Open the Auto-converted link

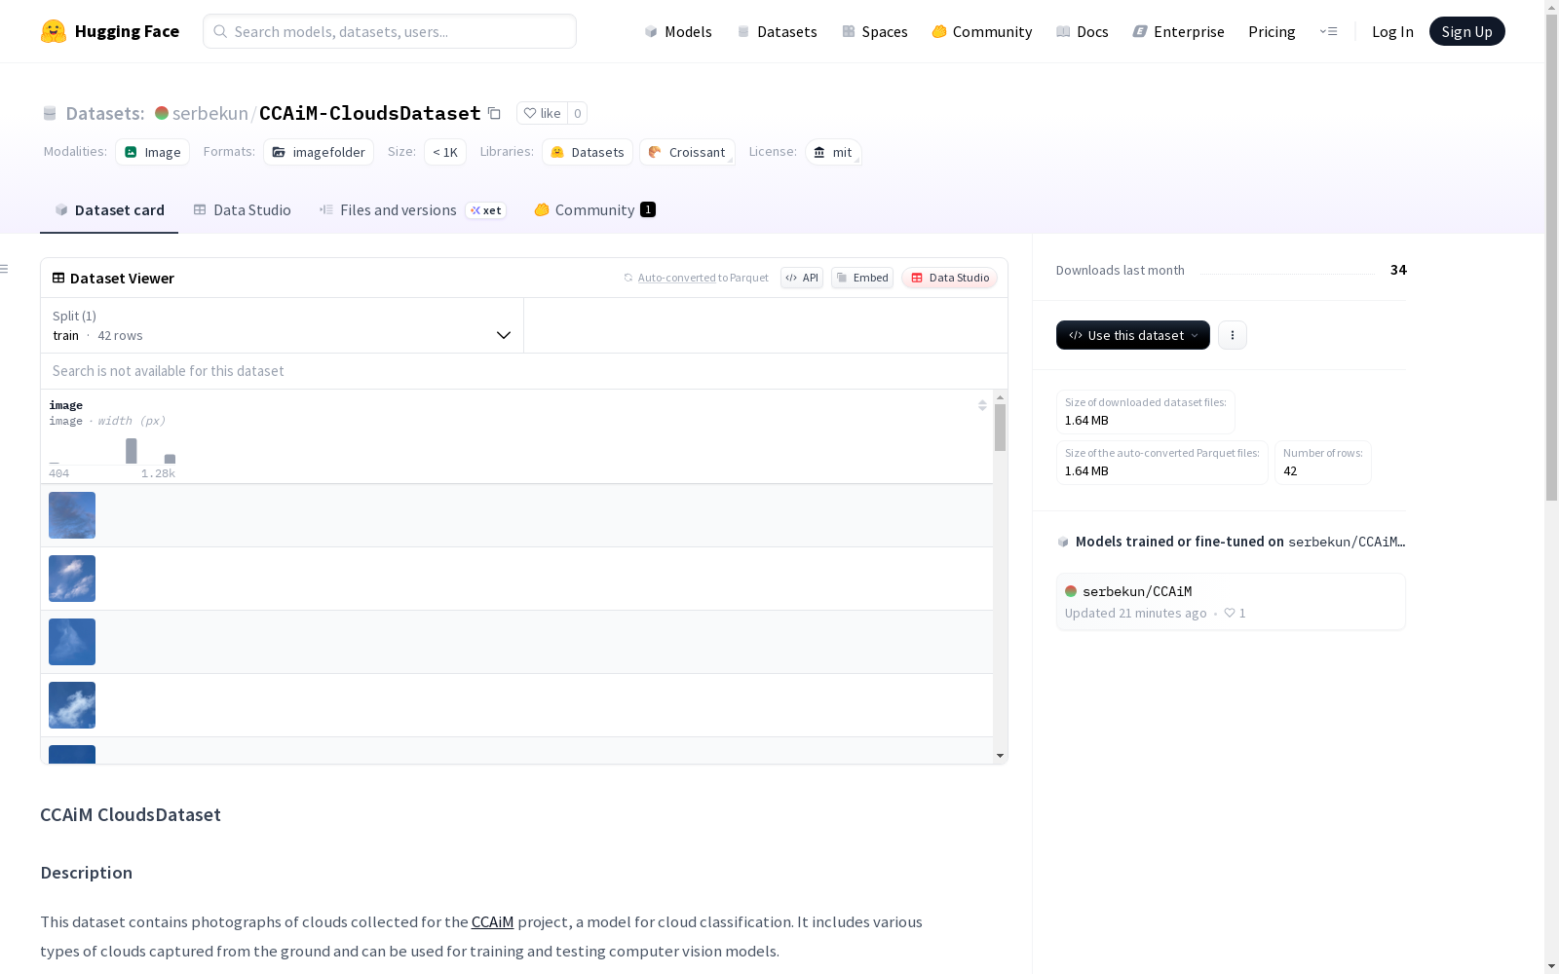[x=676, y=278]
